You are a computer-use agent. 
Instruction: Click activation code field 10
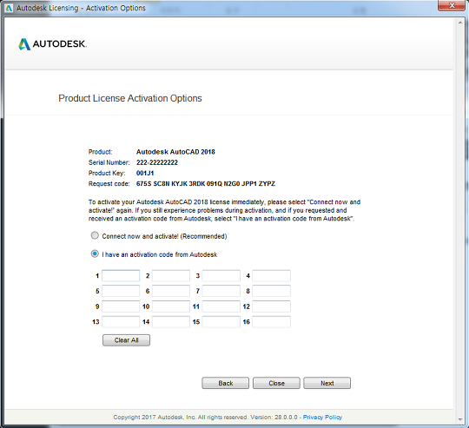[x=171, y=306]
